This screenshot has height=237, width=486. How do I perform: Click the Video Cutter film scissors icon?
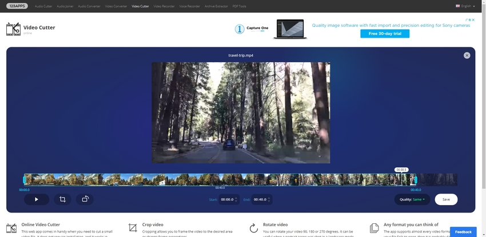[13, 29]
